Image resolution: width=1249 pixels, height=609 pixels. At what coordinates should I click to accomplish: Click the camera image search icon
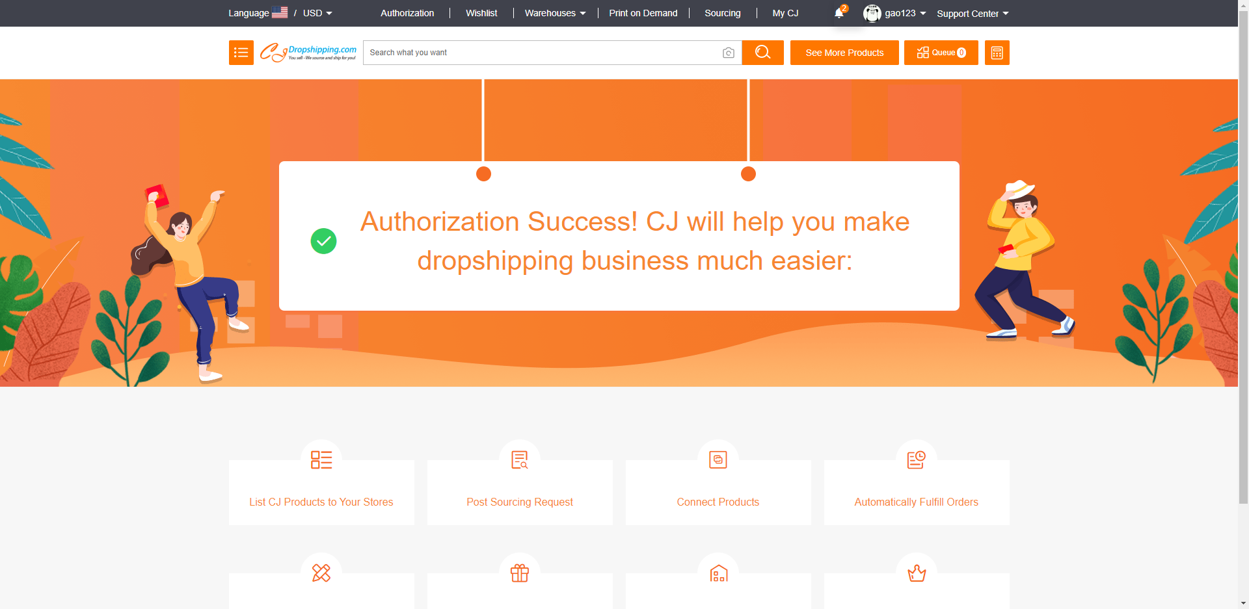728,53
